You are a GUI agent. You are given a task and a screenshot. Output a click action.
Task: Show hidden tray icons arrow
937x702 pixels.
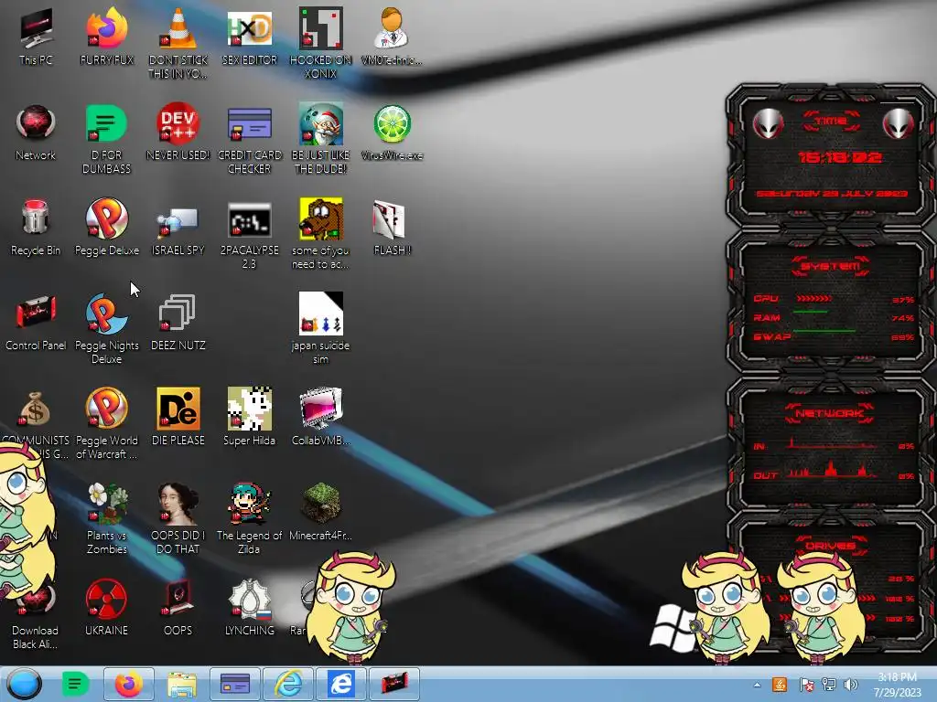pos(757,686)
